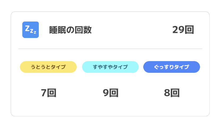Click the blue Zzz sleep icon
220x127 pixels.
pos(31,30)
